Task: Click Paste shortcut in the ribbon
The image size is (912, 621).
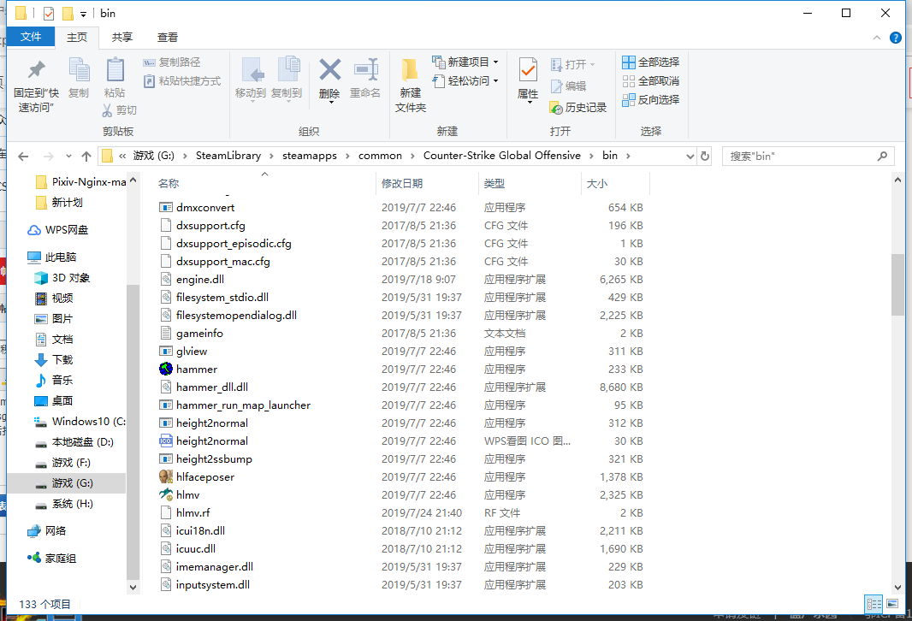Action: [182, 80]
